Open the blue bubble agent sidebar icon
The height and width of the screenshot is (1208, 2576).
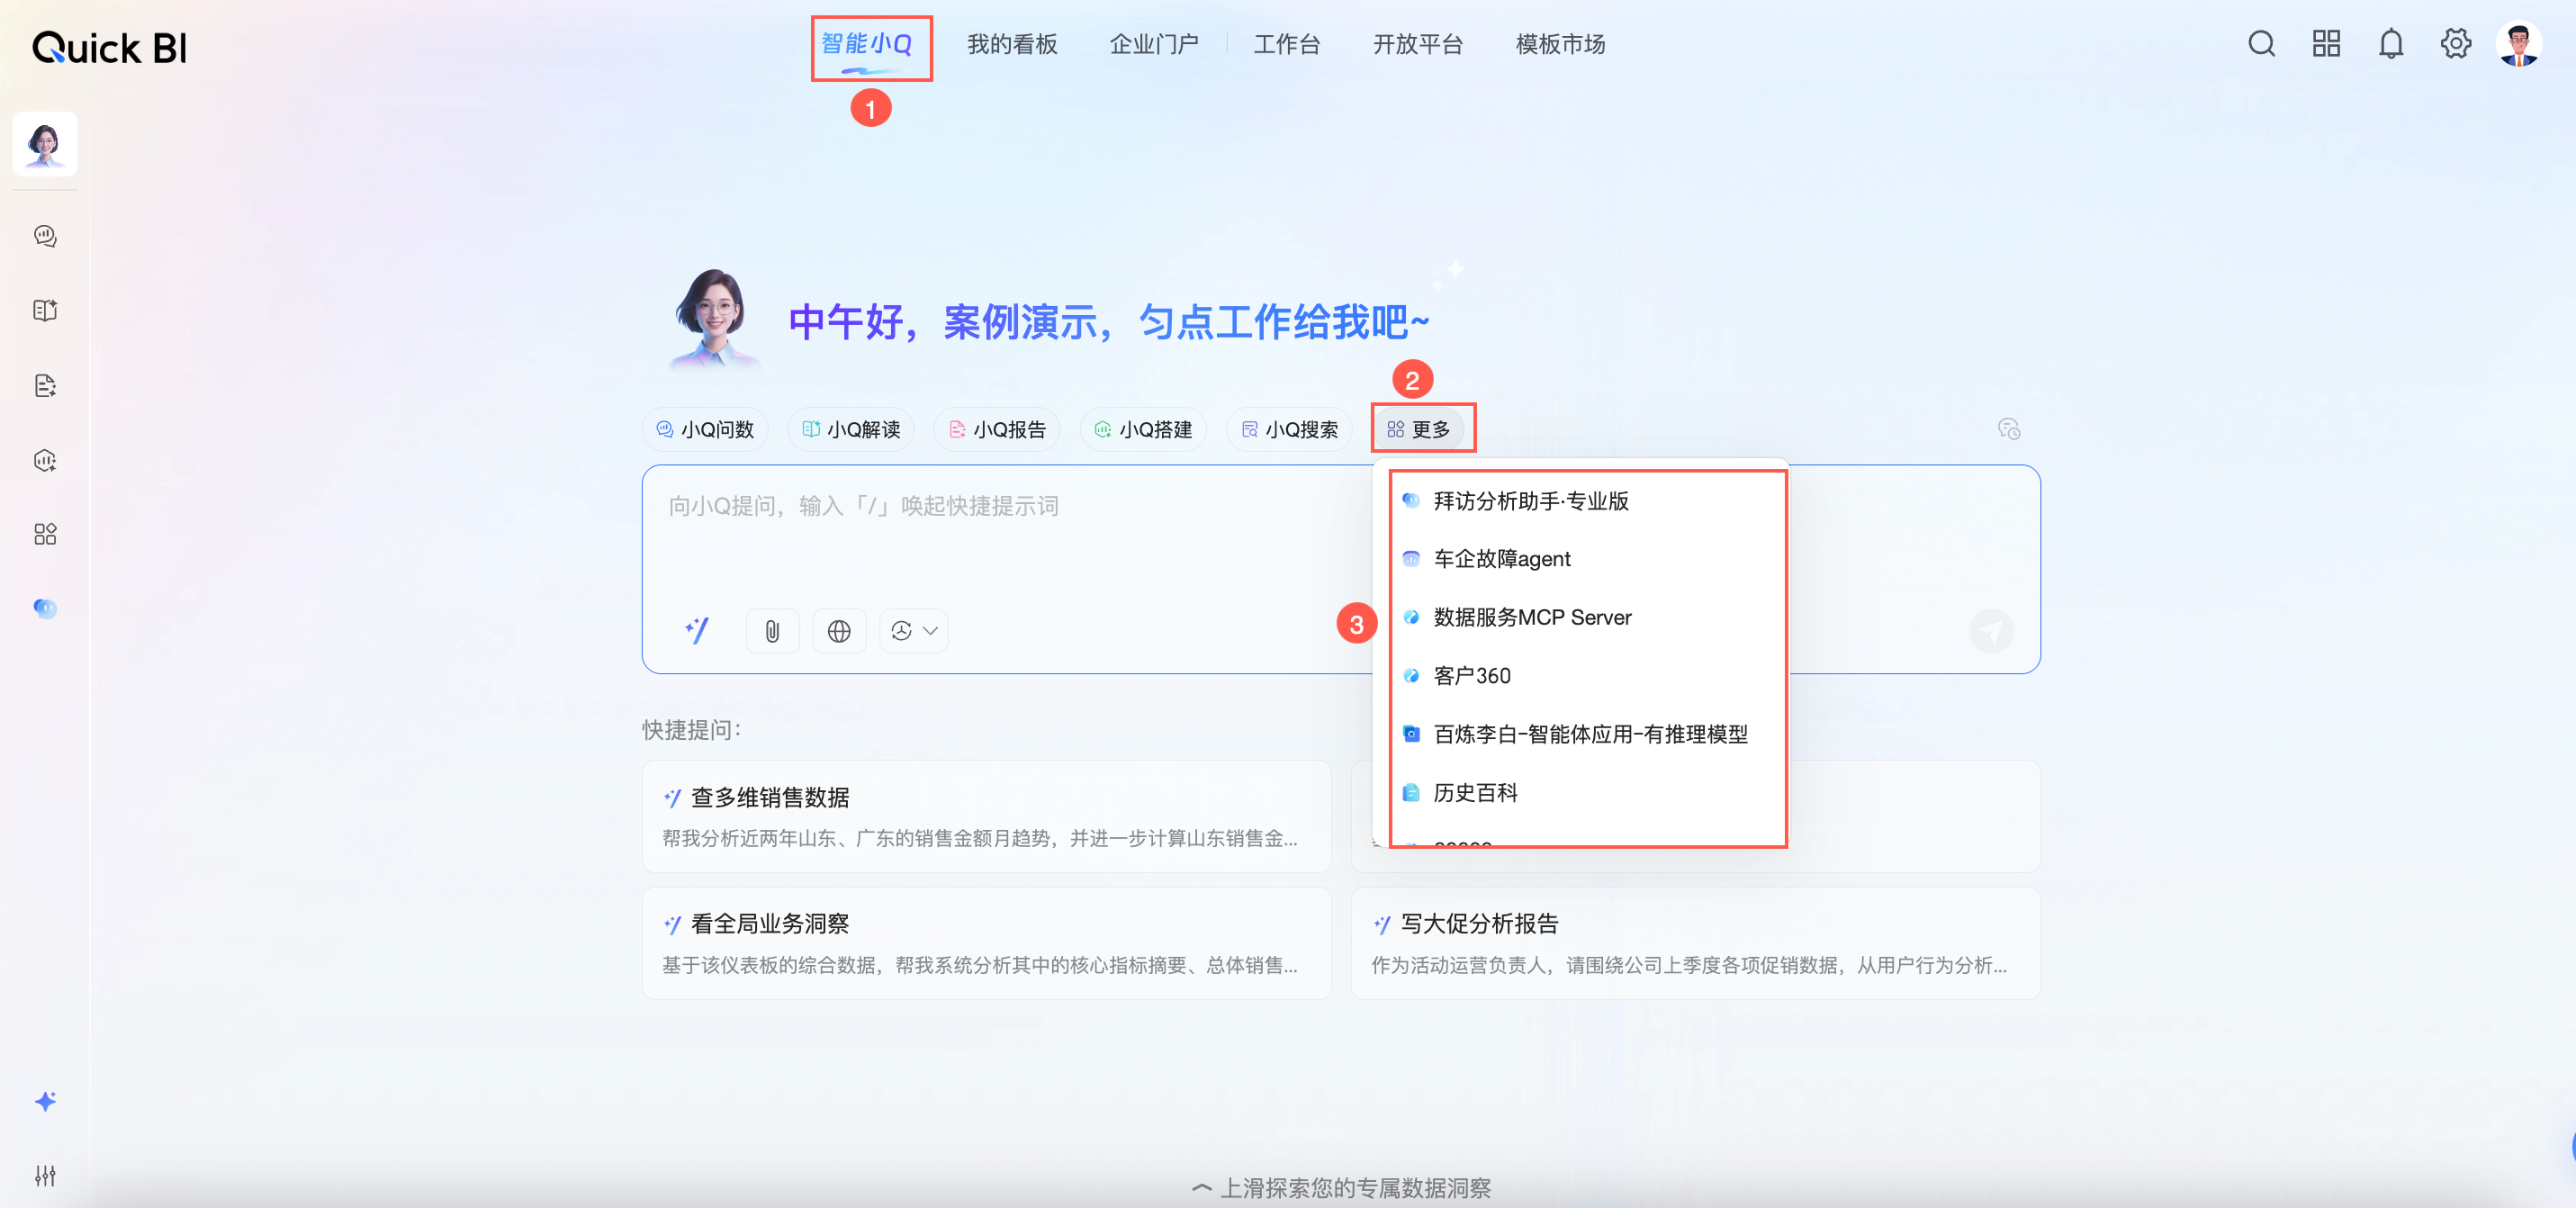[45, 608]
